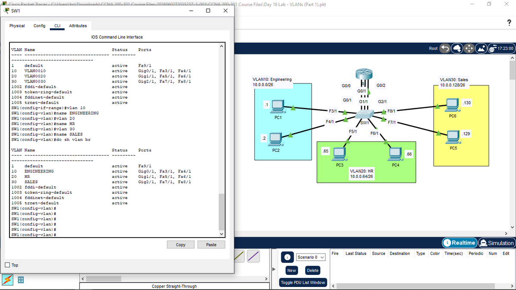Click the PC1 computer icon

(277, 106)
